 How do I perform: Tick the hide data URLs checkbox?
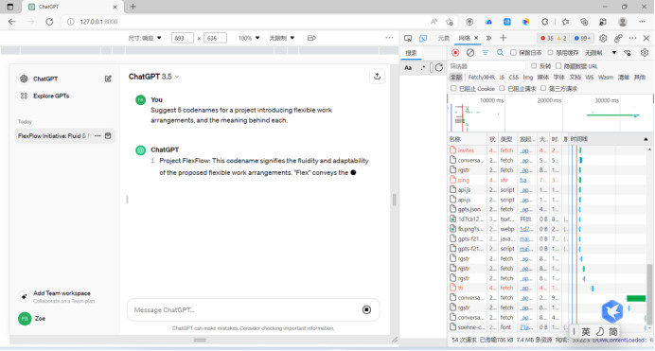click(558, 66)
